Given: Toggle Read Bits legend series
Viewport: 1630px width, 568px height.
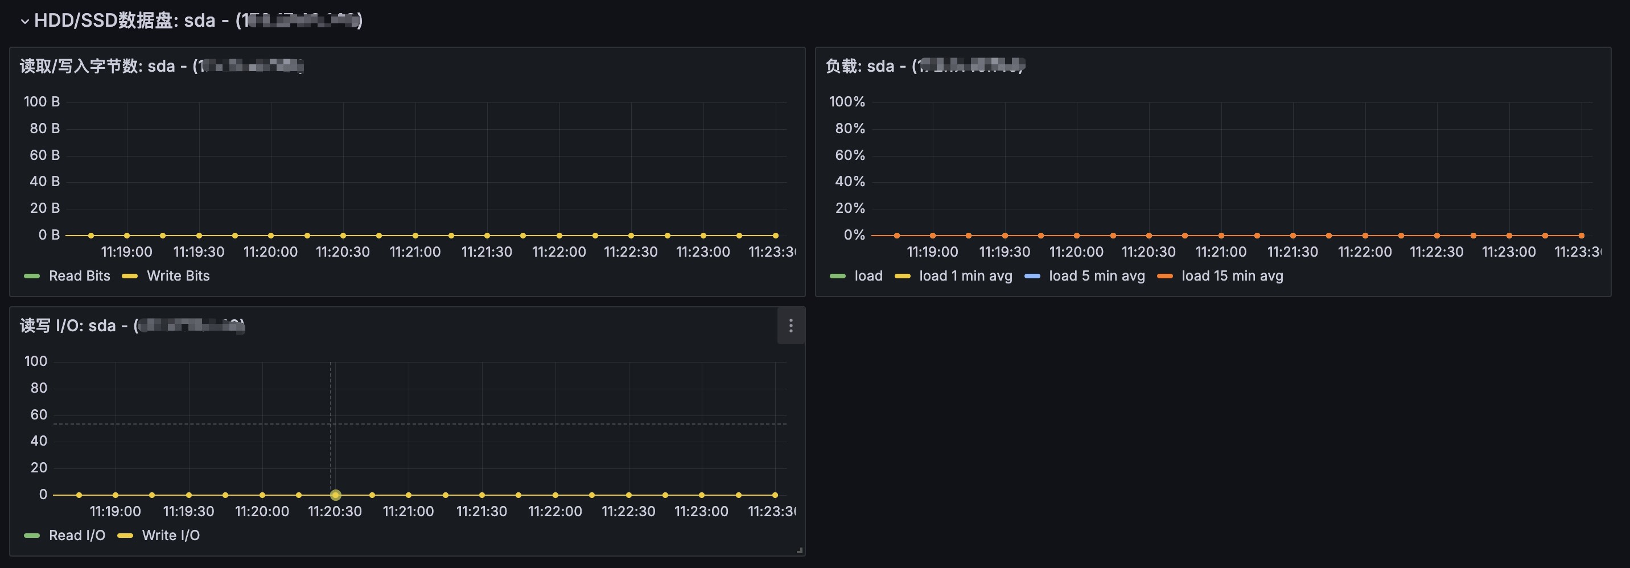Looking at the screenshot, I should [x=79, y=276].
